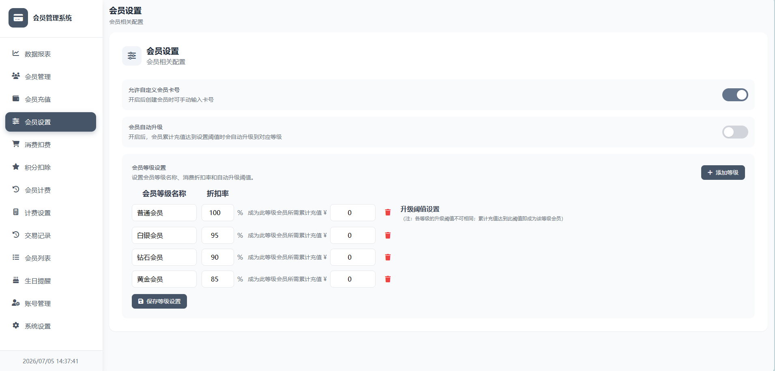The width and height of the screenshot is (775, 371).
Task: Click the 白银会员 name field
Action: pos(164,235)
